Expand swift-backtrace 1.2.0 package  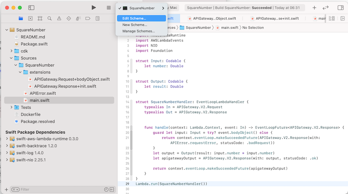point(7,146)
